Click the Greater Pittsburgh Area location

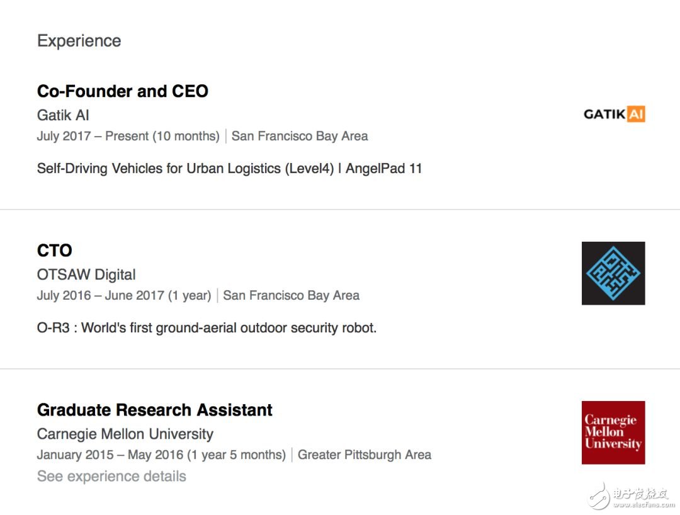pyautogui.click(x=365, y=455)
